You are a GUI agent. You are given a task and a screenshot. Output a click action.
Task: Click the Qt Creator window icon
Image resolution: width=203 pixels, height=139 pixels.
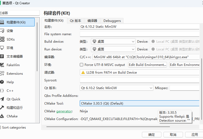point(0,3)
